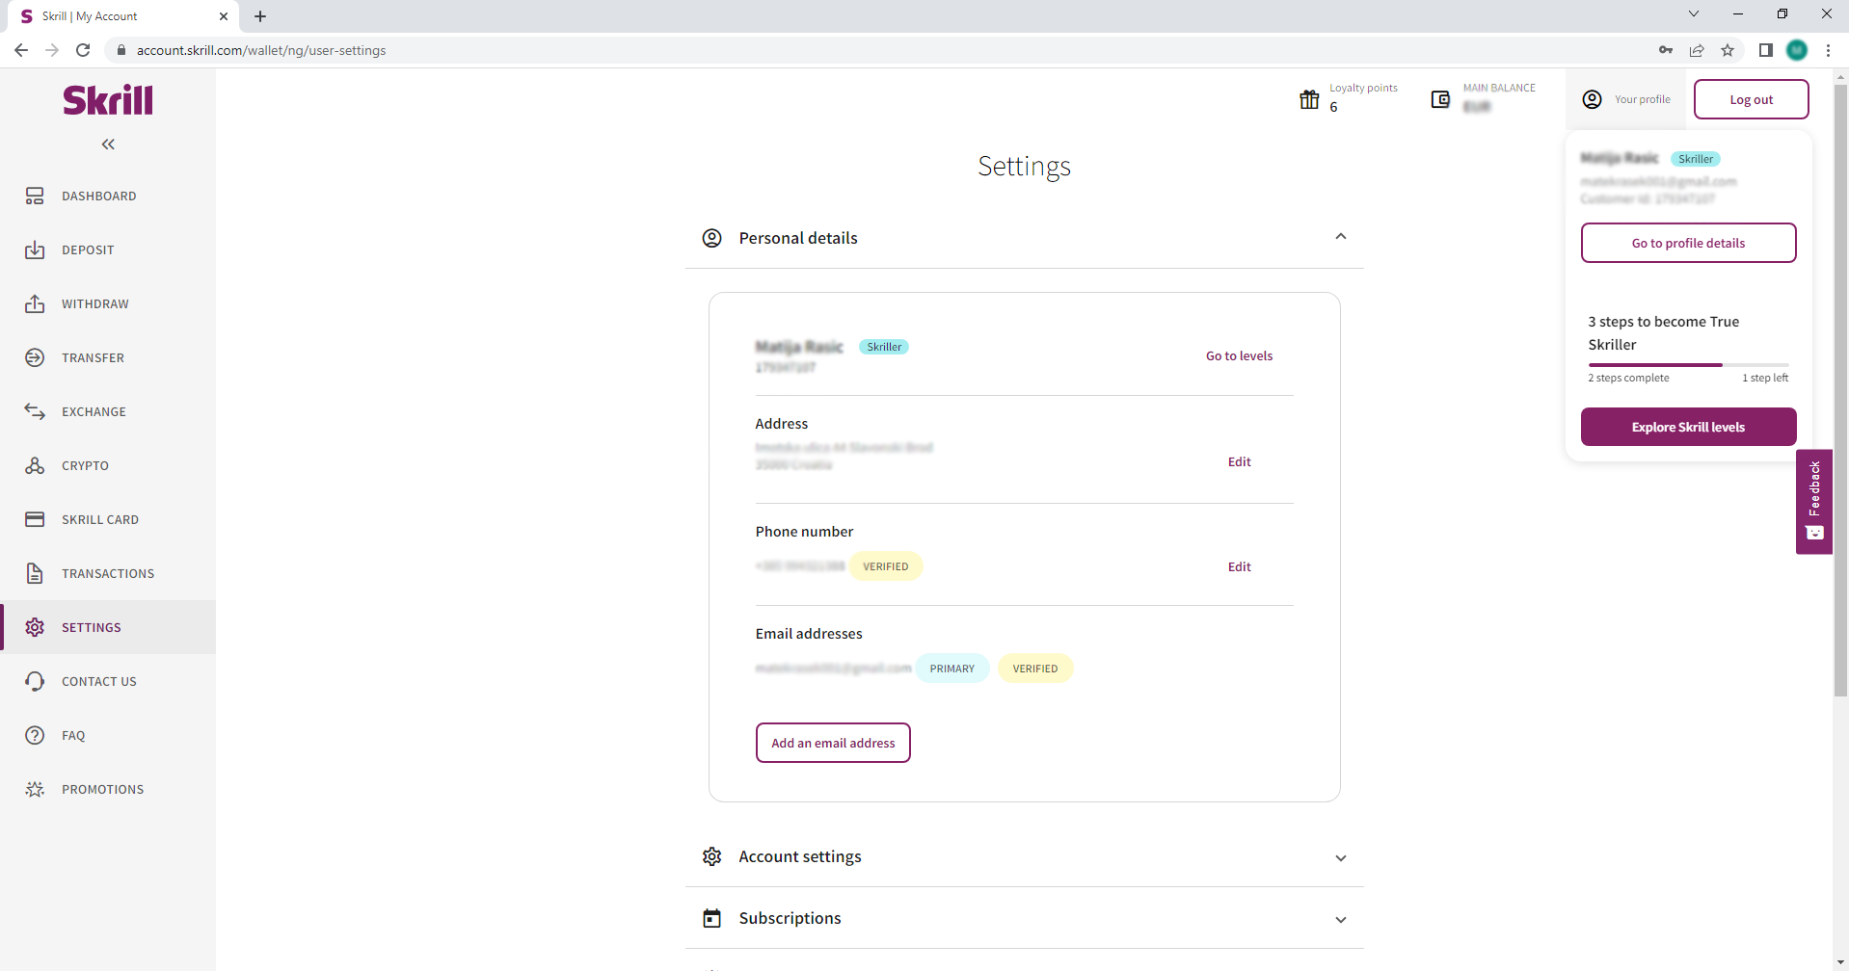Screen dimensions: 1849x971
Task: Click the Crypto icon in the sidebar
Action: [x=35, y=465]
